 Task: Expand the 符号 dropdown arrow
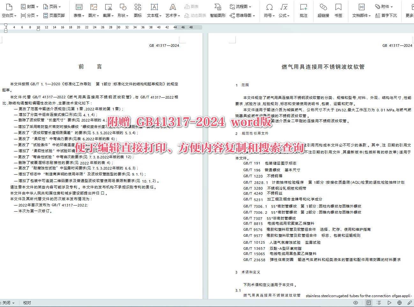click(274, 15)
